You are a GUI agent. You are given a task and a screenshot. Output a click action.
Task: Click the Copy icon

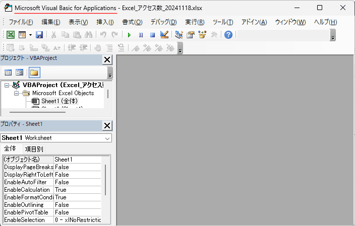coord(65,35)
